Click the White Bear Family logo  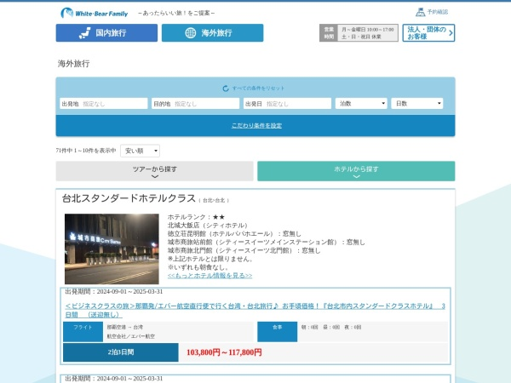[95, 13]
